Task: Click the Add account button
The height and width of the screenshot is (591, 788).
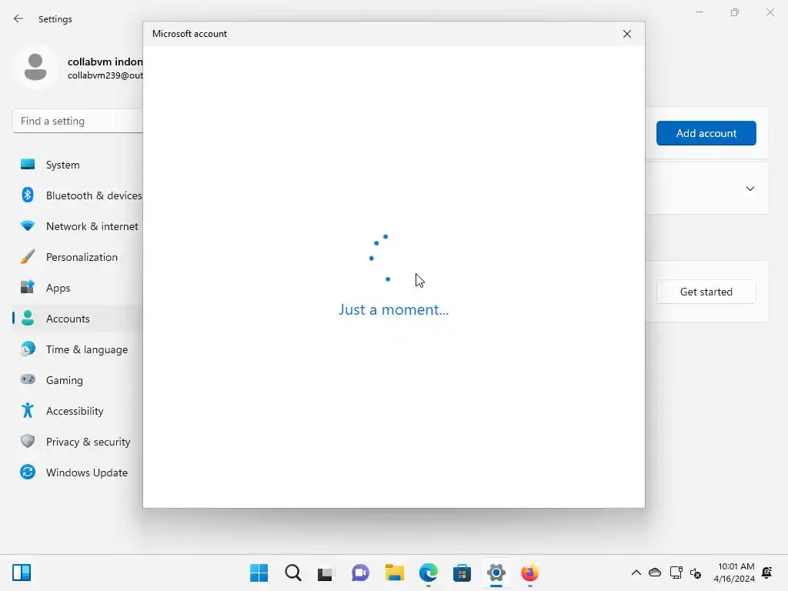Action: tap(706, 133)
